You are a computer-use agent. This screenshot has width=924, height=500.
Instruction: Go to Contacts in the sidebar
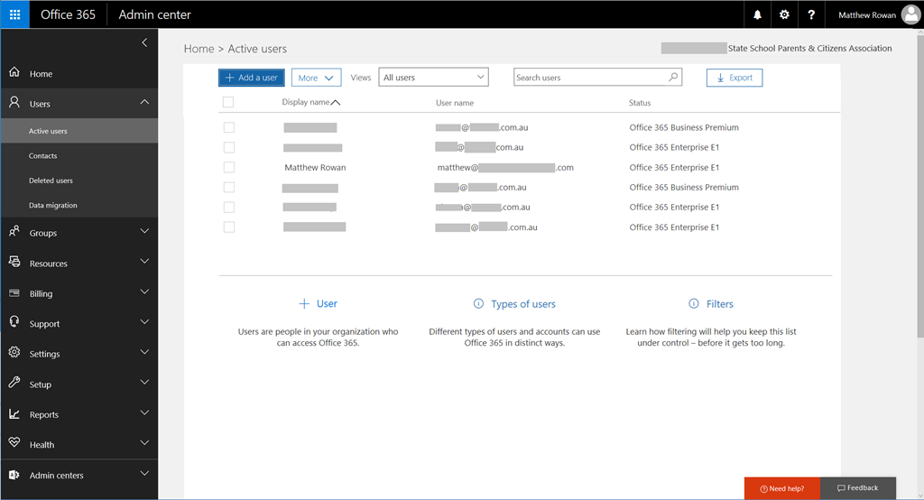click(x=42, y=156)
